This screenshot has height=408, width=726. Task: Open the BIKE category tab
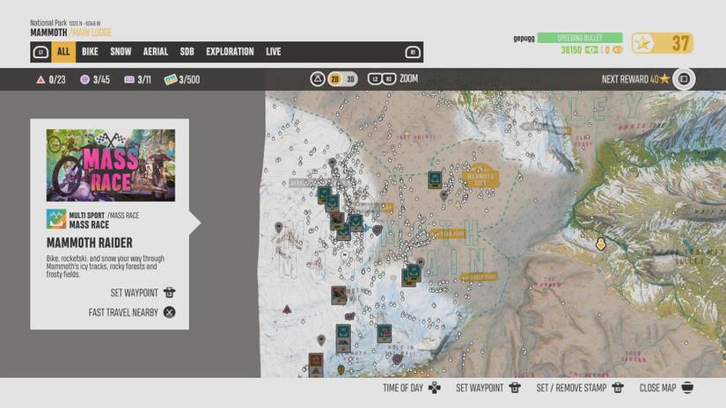tap(90, 52)
